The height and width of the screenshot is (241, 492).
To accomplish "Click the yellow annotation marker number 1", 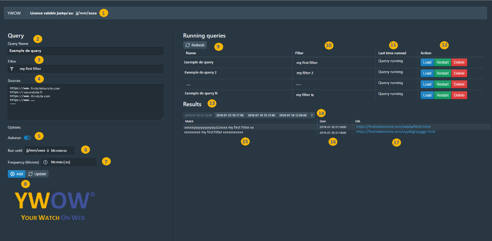I will pos(104,13).
